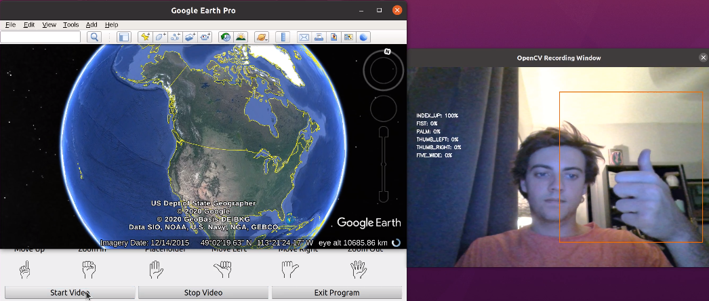This screenshot has height=301, width=709.
Task: Click the N north compass marker
Action: [387, 52]
